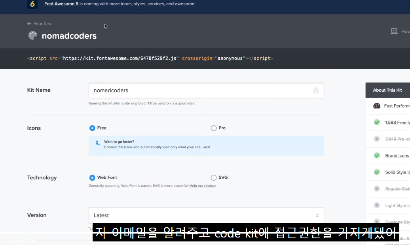The width and height of the screenshot is (410, 245).
Task: Click the arrows on the Version dropdown
Action: click(317, 215)
